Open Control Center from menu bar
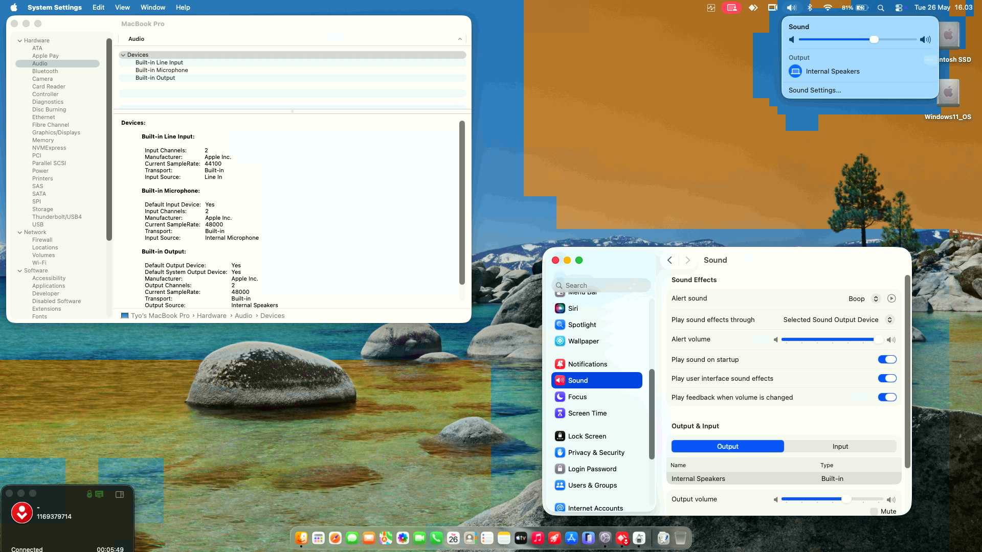982x552 pixels. tap(899, 8)
